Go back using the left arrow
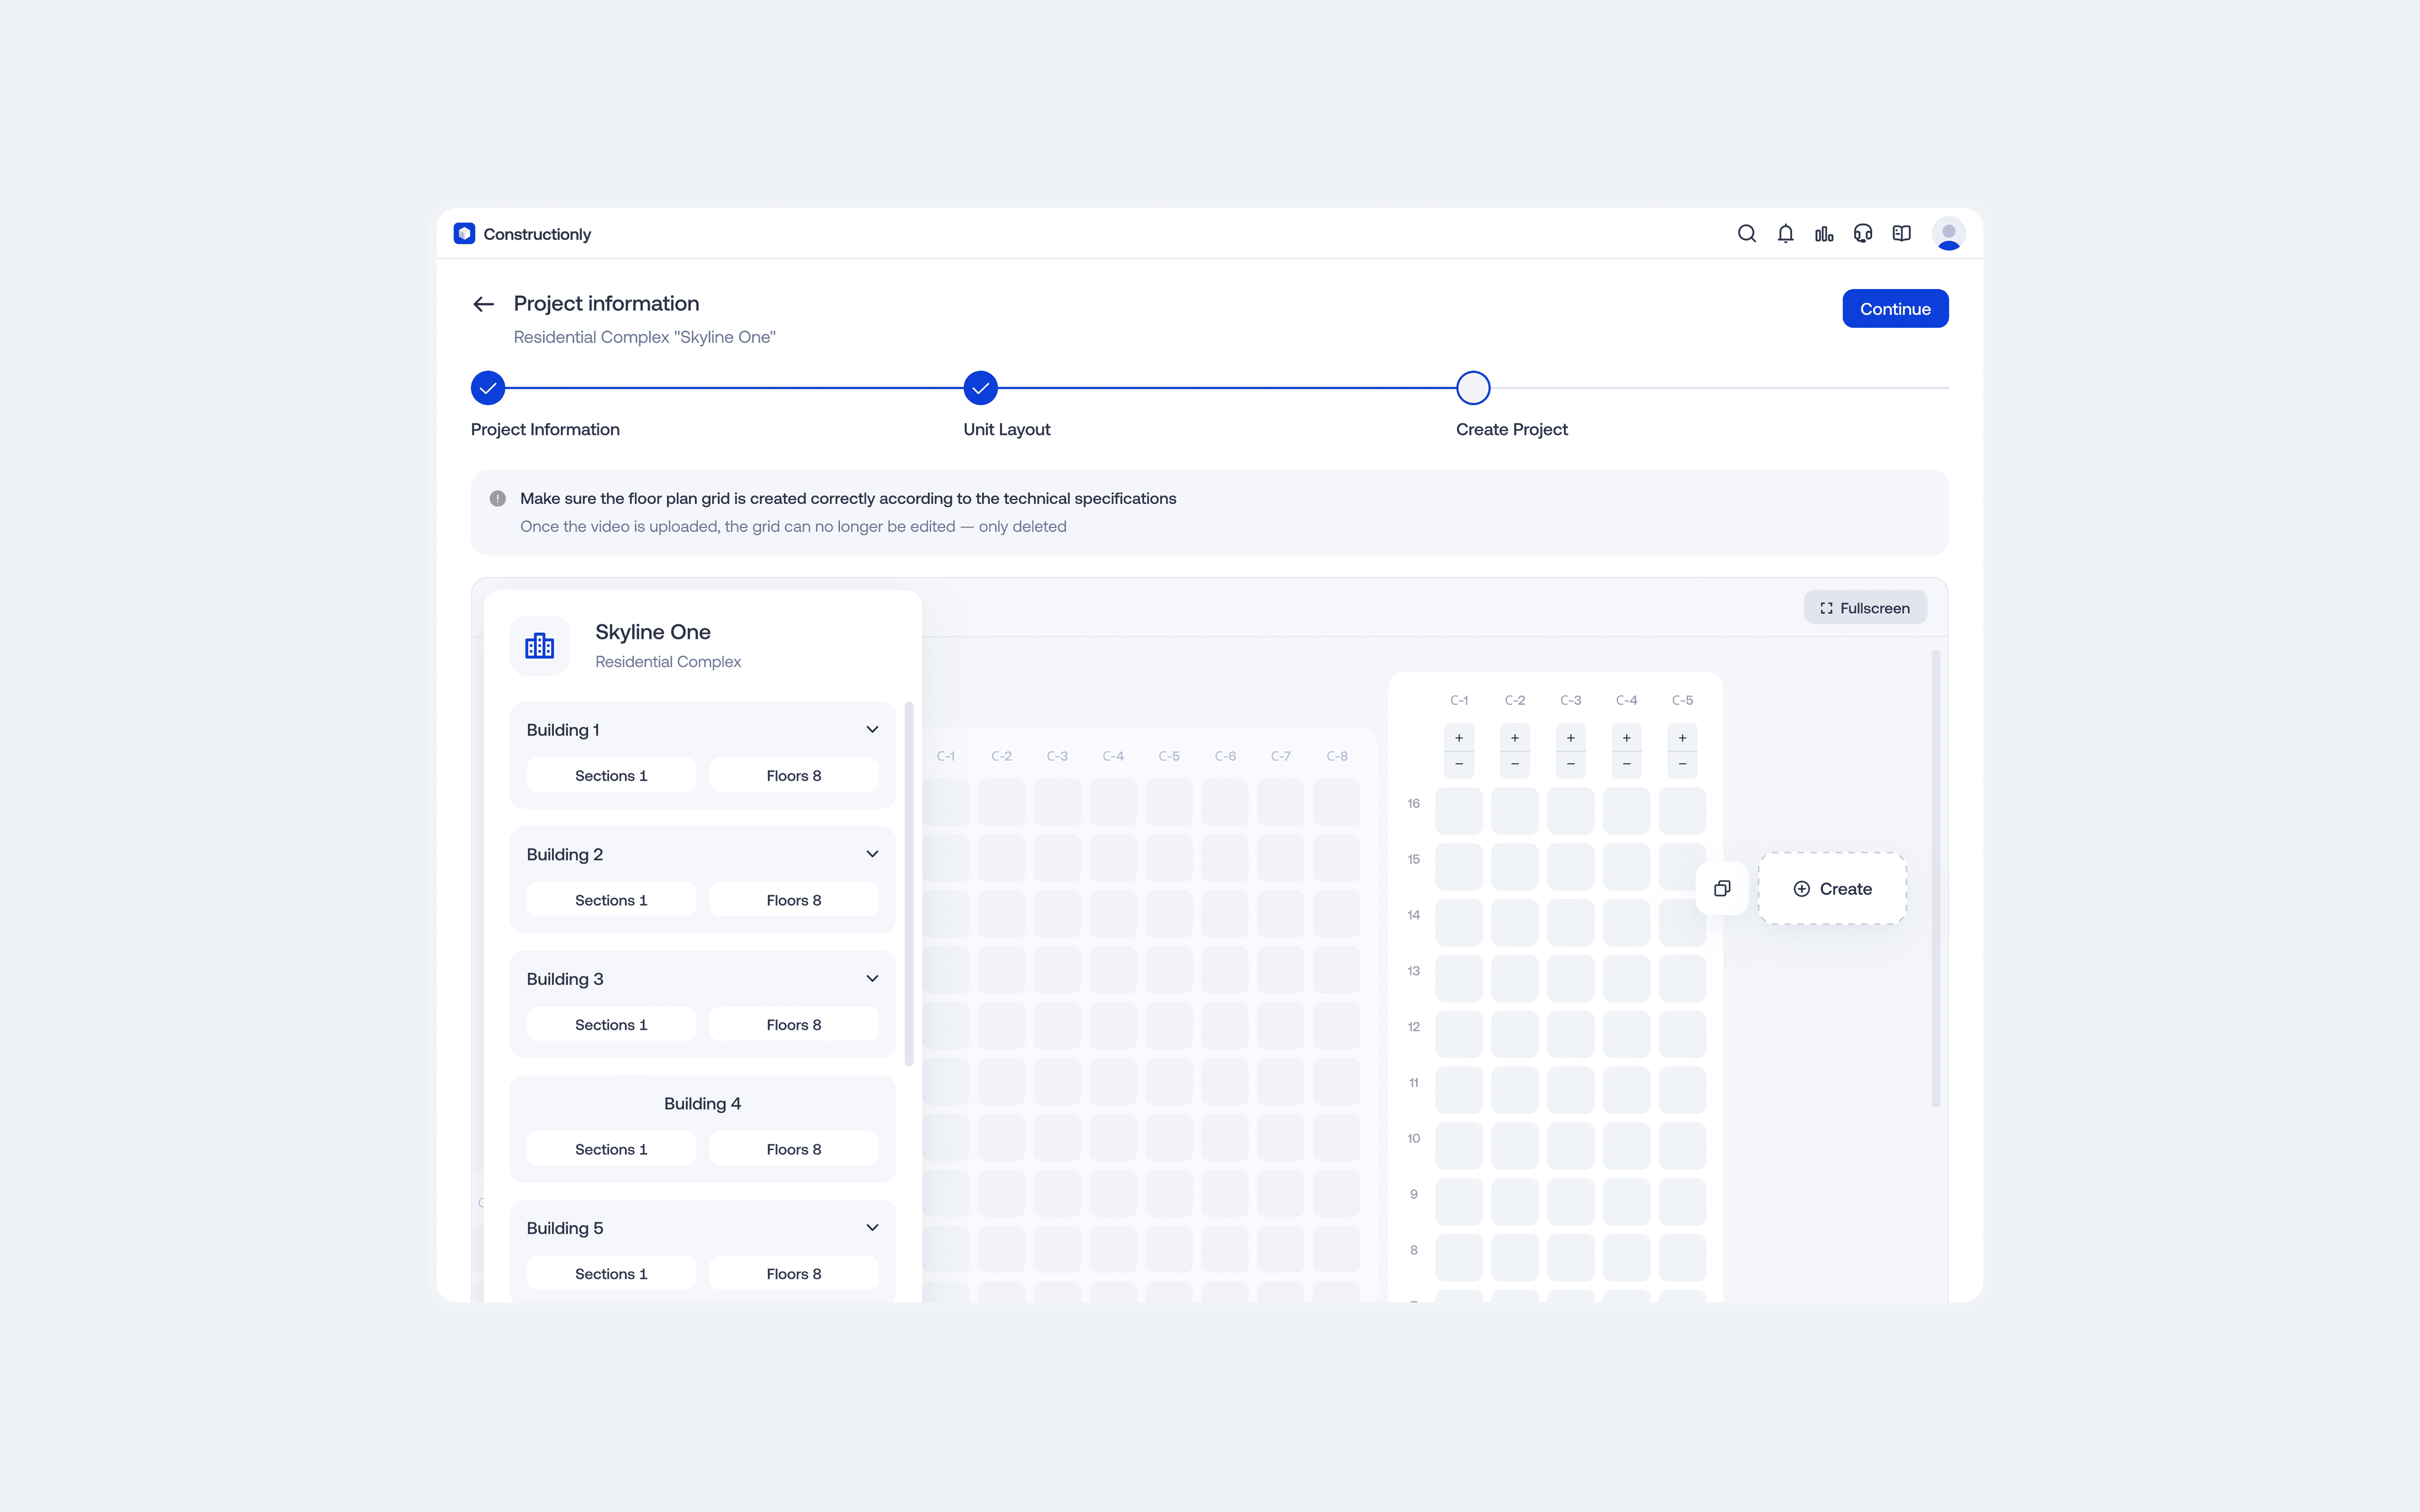This screenshot has width=2420, height=1512. tap(484, 304)
